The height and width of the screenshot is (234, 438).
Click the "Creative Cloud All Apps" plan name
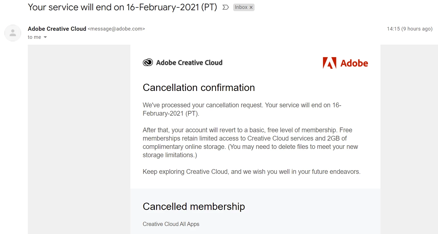(171, 224)
